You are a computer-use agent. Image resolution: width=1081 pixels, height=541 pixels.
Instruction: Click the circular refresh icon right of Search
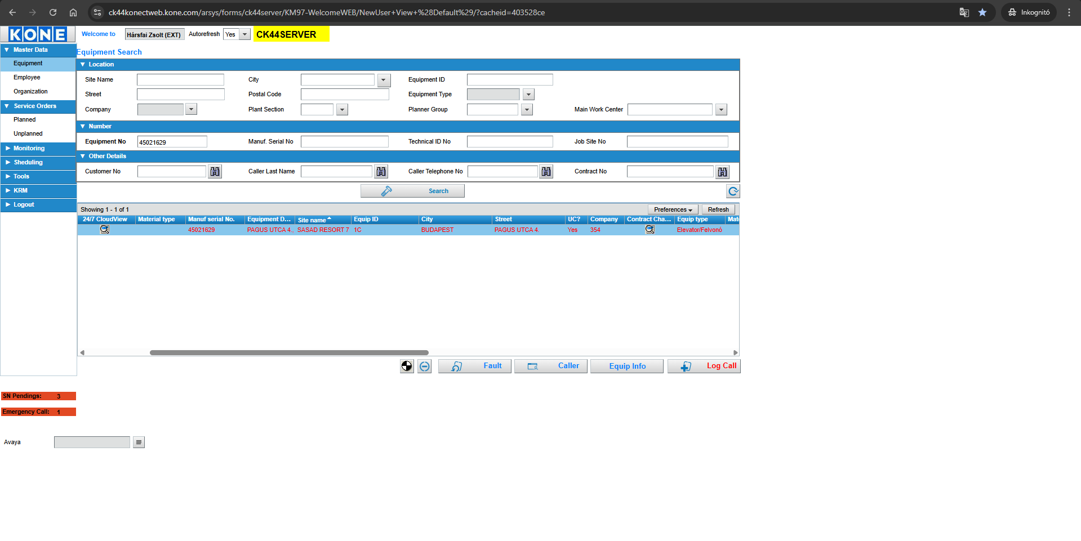[733, 191]
